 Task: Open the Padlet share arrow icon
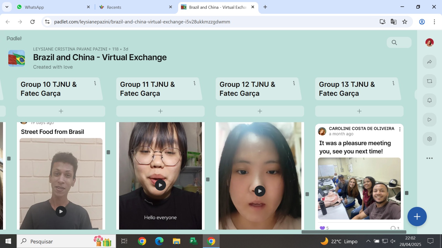pyautogui.click(x=429, y=62)
